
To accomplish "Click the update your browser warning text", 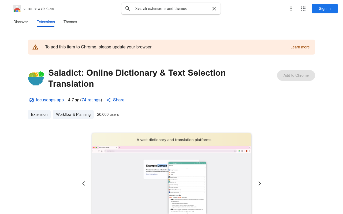I will [x=99, y=47].
